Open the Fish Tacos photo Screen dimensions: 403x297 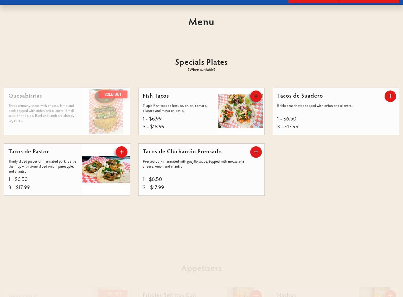(x=240, y=111)
